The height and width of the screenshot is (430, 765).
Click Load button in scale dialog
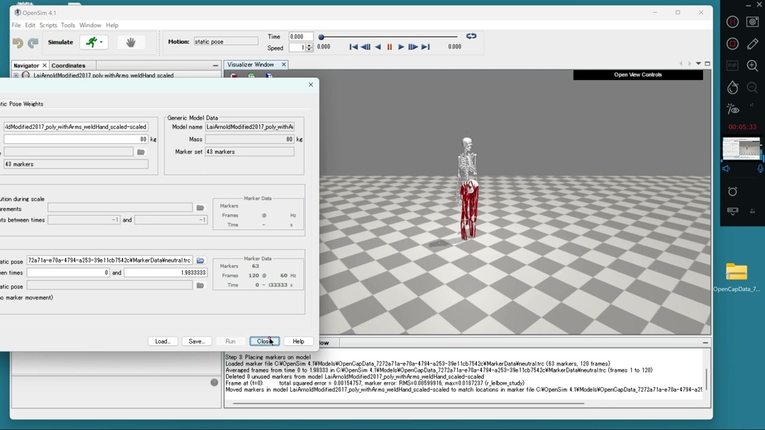click(x=163, y=342)
